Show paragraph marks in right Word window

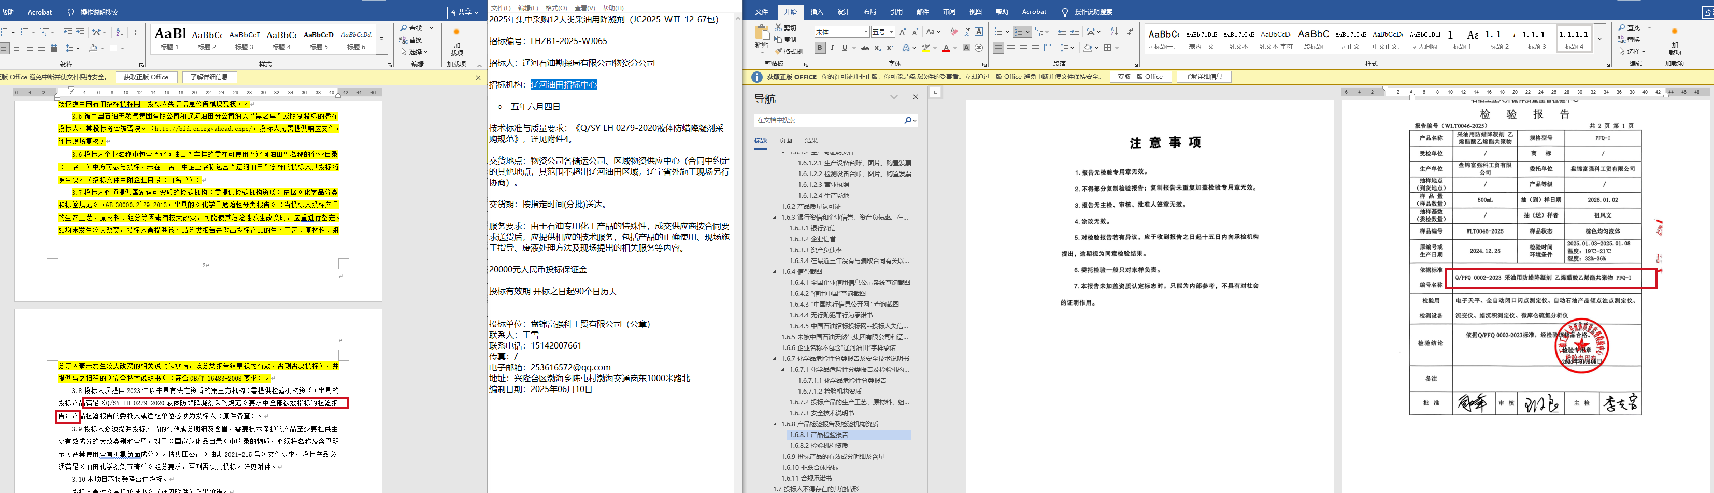pyautogui.click(x=1130, y=31)
